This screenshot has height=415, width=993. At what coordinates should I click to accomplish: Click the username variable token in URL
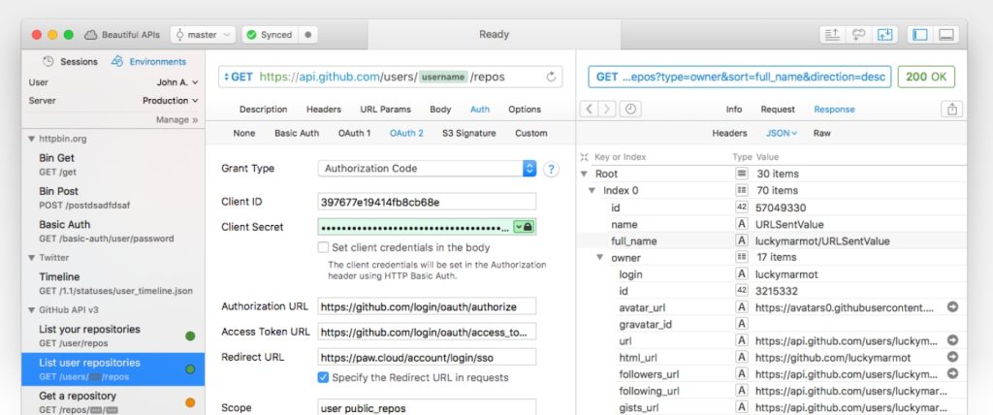click(x=442, y=78)
